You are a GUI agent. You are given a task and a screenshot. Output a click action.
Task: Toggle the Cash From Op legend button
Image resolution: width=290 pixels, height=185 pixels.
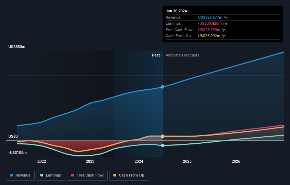[129, 175]
